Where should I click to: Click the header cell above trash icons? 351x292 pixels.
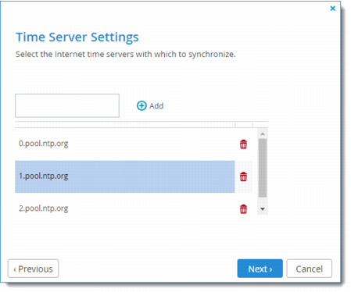point(244,125)
